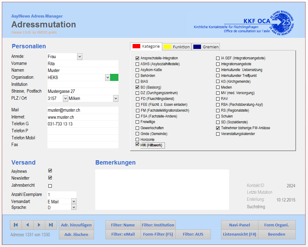Screen dimensions: 308x247
Task: Click the green box beside Organisation
Action: click(x=114, y=78)
